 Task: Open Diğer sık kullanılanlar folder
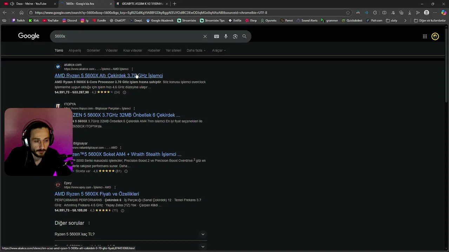(430, 21)
